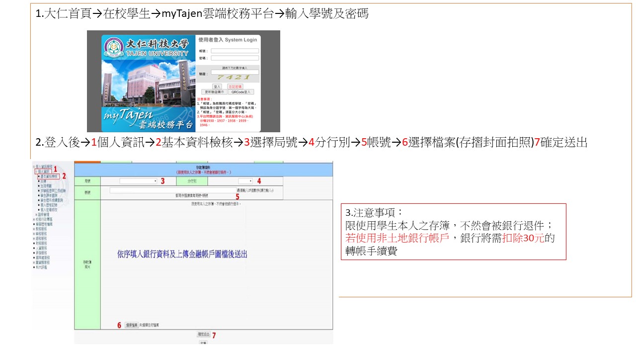Click the 登入 login button
Image resolution: width=636 pixels, height=358 pixels.
(x=217, y=87)
